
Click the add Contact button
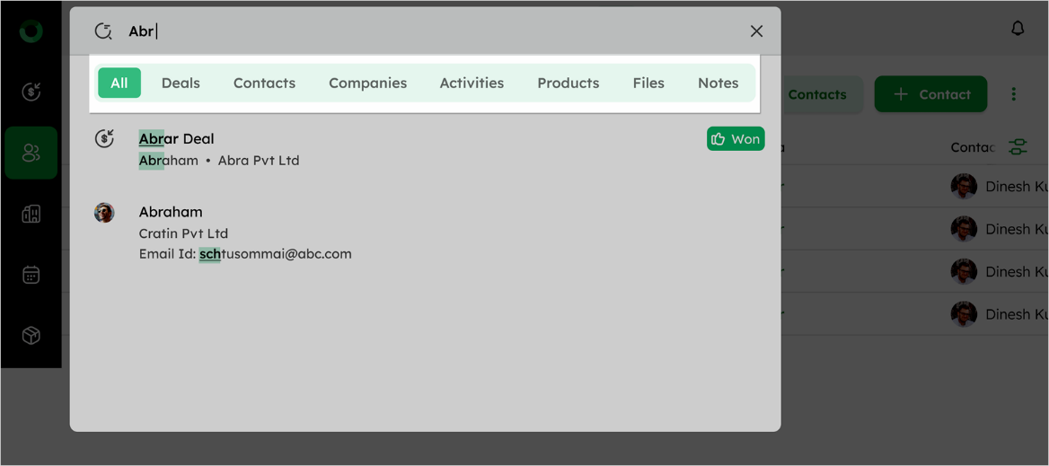point(930,94)
